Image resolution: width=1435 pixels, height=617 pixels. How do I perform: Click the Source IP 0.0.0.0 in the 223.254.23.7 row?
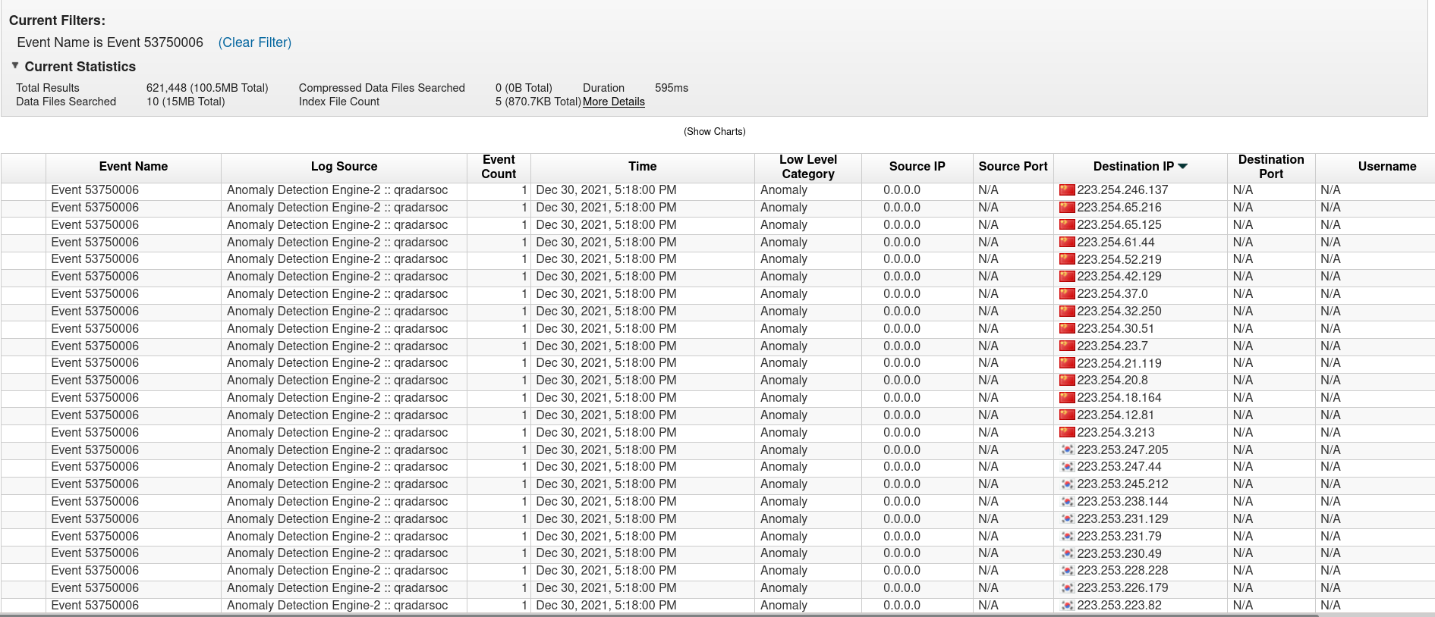(x=902, y=346)
